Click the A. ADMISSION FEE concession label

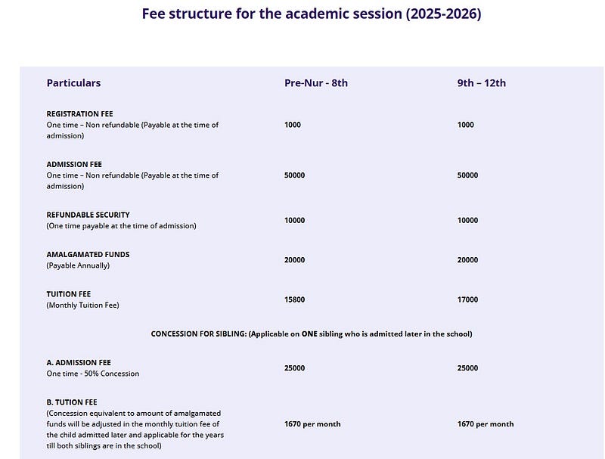[79, 363]
